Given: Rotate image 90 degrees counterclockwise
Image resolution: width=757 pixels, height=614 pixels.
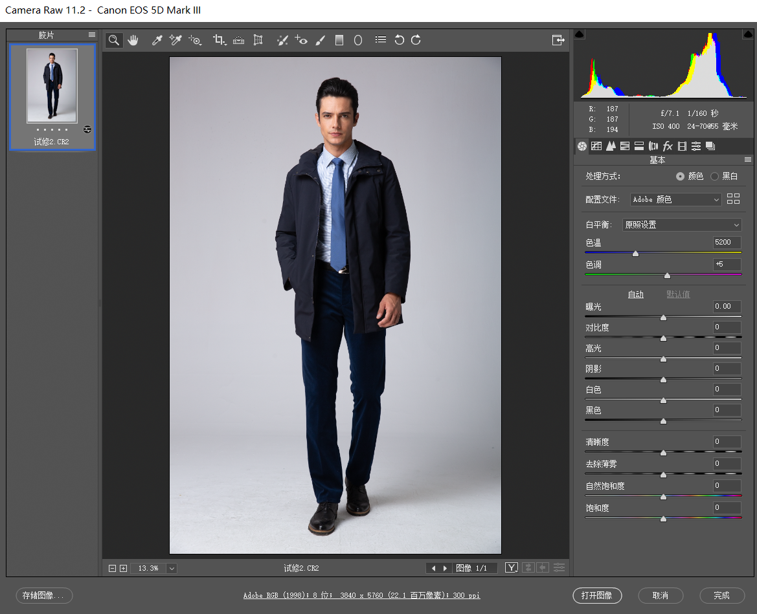Looking at the screenshot, I should 399,40.
